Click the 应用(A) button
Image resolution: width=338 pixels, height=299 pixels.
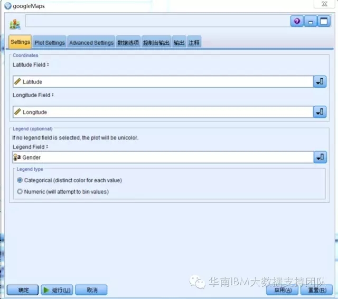(x=283, y=290)
